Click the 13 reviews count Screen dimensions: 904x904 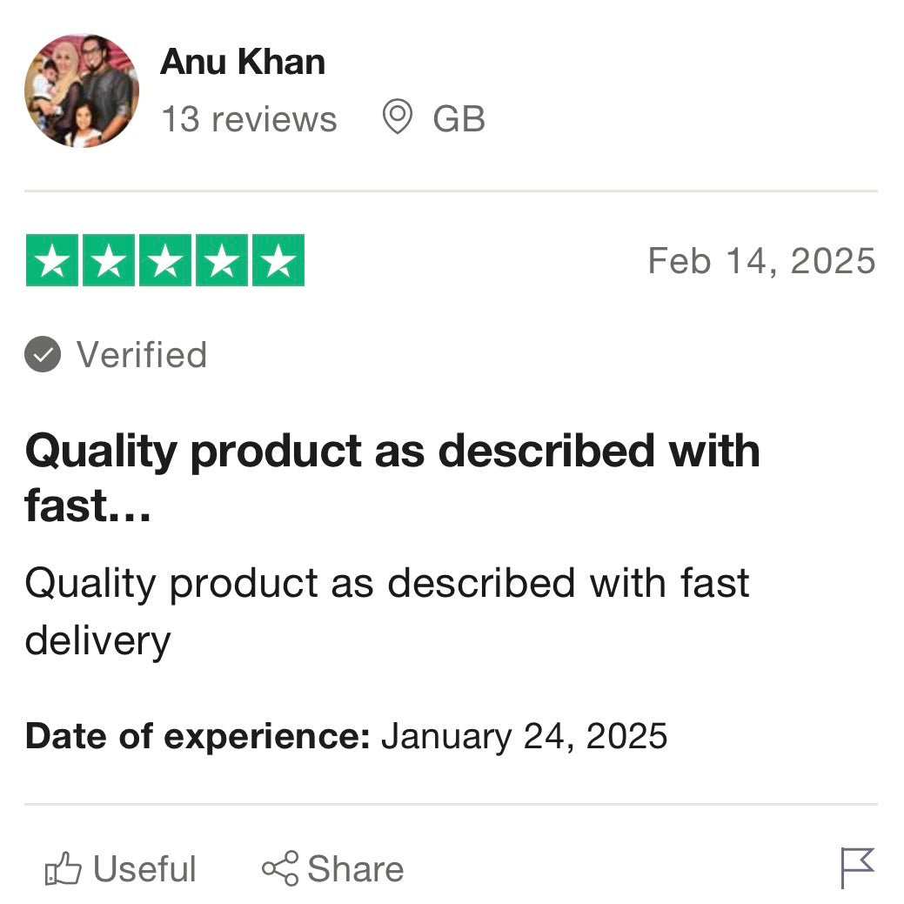point(249,119)
